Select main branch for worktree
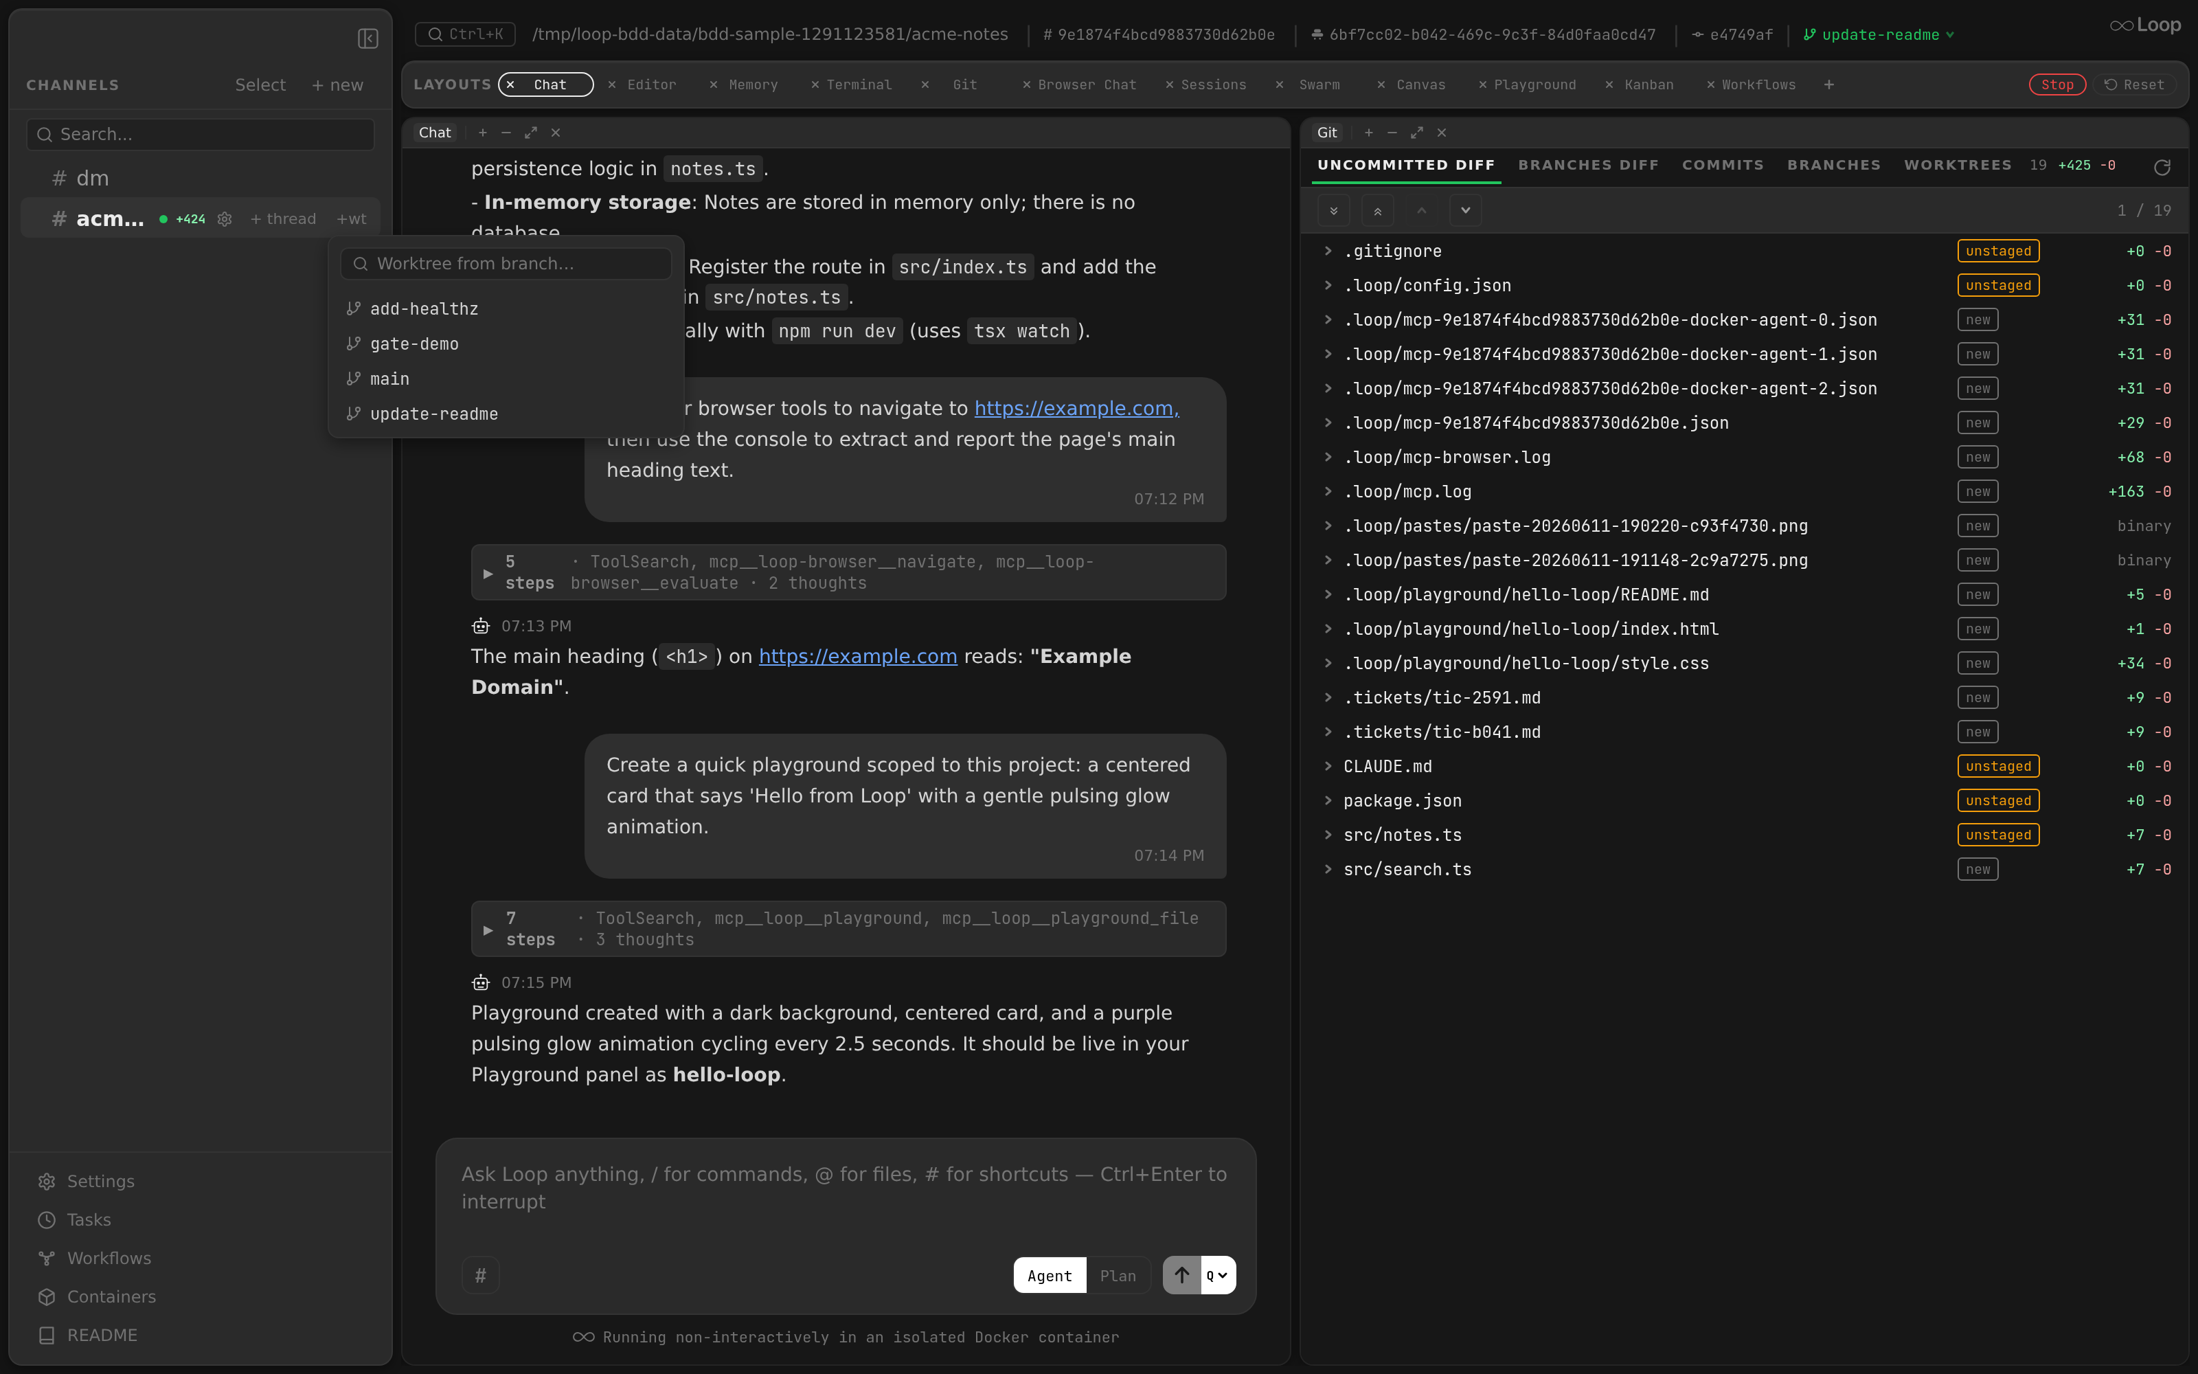The width and height of the screenshot is (2198, 1374). (x=506, y=379)
